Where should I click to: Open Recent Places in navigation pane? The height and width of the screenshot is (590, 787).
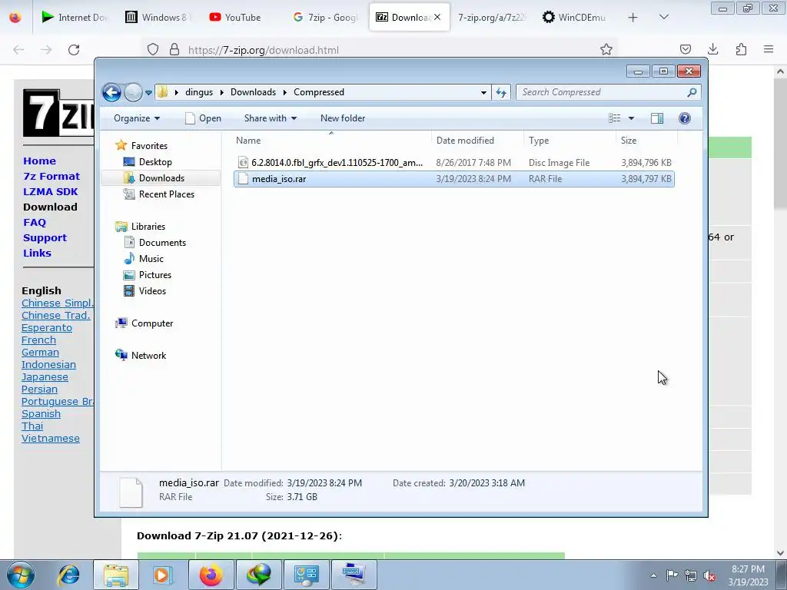pyautogui.click(x=166, y=194)
